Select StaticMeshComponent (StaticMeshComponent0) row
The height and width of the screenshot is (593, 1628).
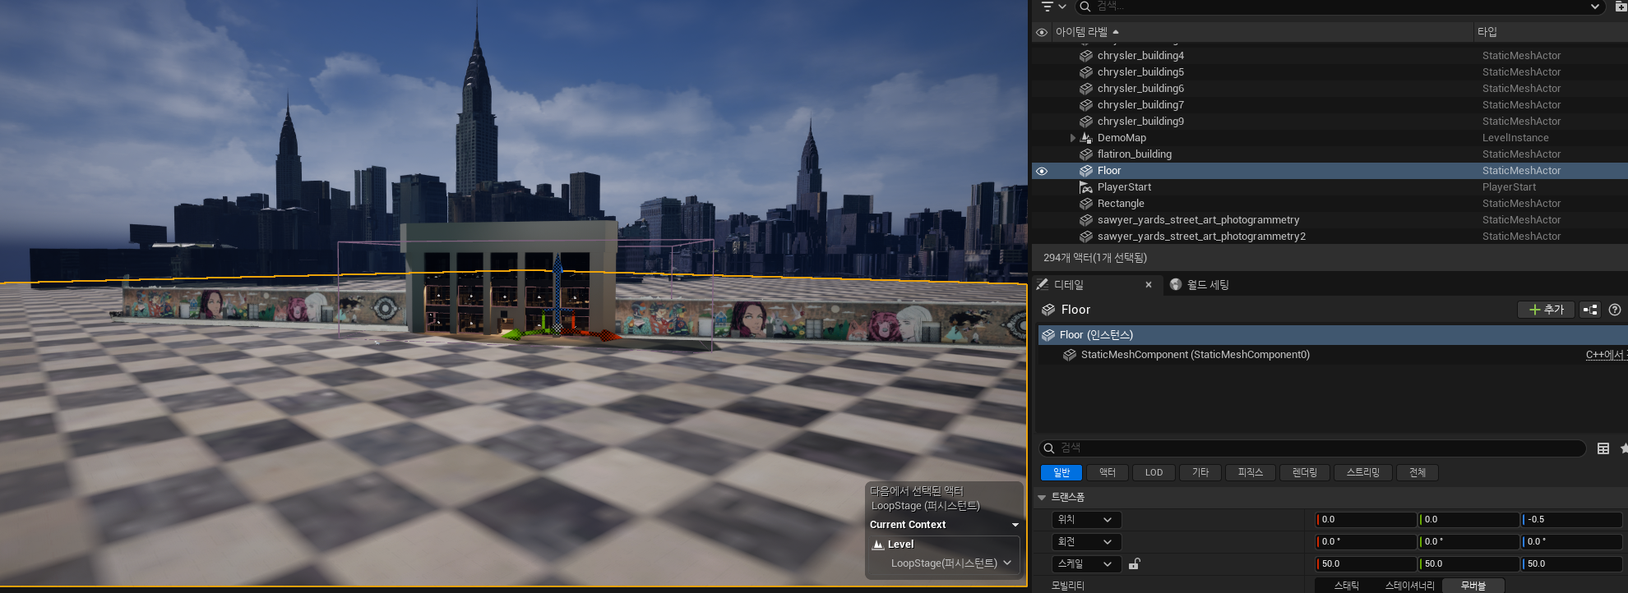click(x=1332, y=355)
